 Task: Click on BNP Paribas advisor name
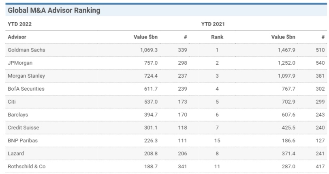[22, 141]
